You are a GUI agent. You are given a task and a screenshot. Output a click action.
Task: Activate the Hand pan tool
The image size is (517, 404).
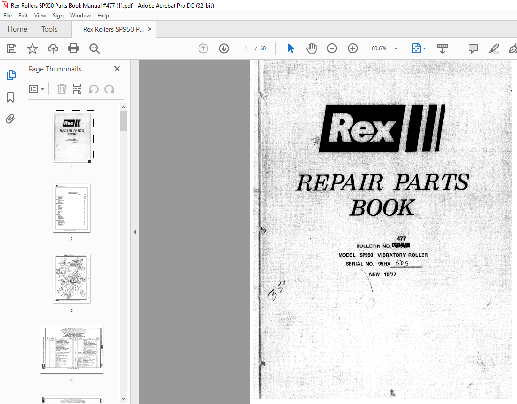pos(311,48)
